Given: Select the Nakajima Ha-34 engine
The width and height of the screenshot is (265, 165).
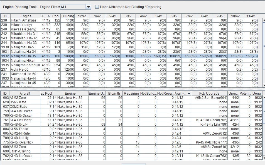Looking at the screenshot, I should click(129, 52).
